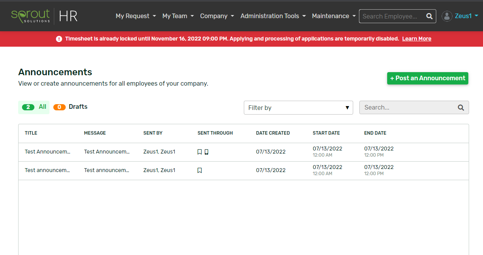The height and width of the screenshot is (255, 483).
Task: Follow the Learn More link
Action: point(417,39)
